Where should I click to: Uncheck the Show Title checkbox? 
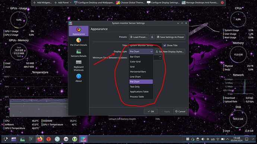pyautogui.click(x=165, y=45)
